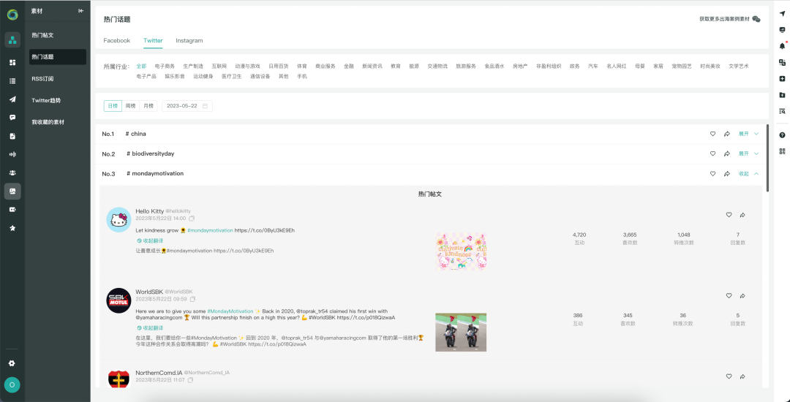Open the Hello Kitty https://t.co/0ByU3kE9Eh link
790x402 pixels.
coord(265,230)
